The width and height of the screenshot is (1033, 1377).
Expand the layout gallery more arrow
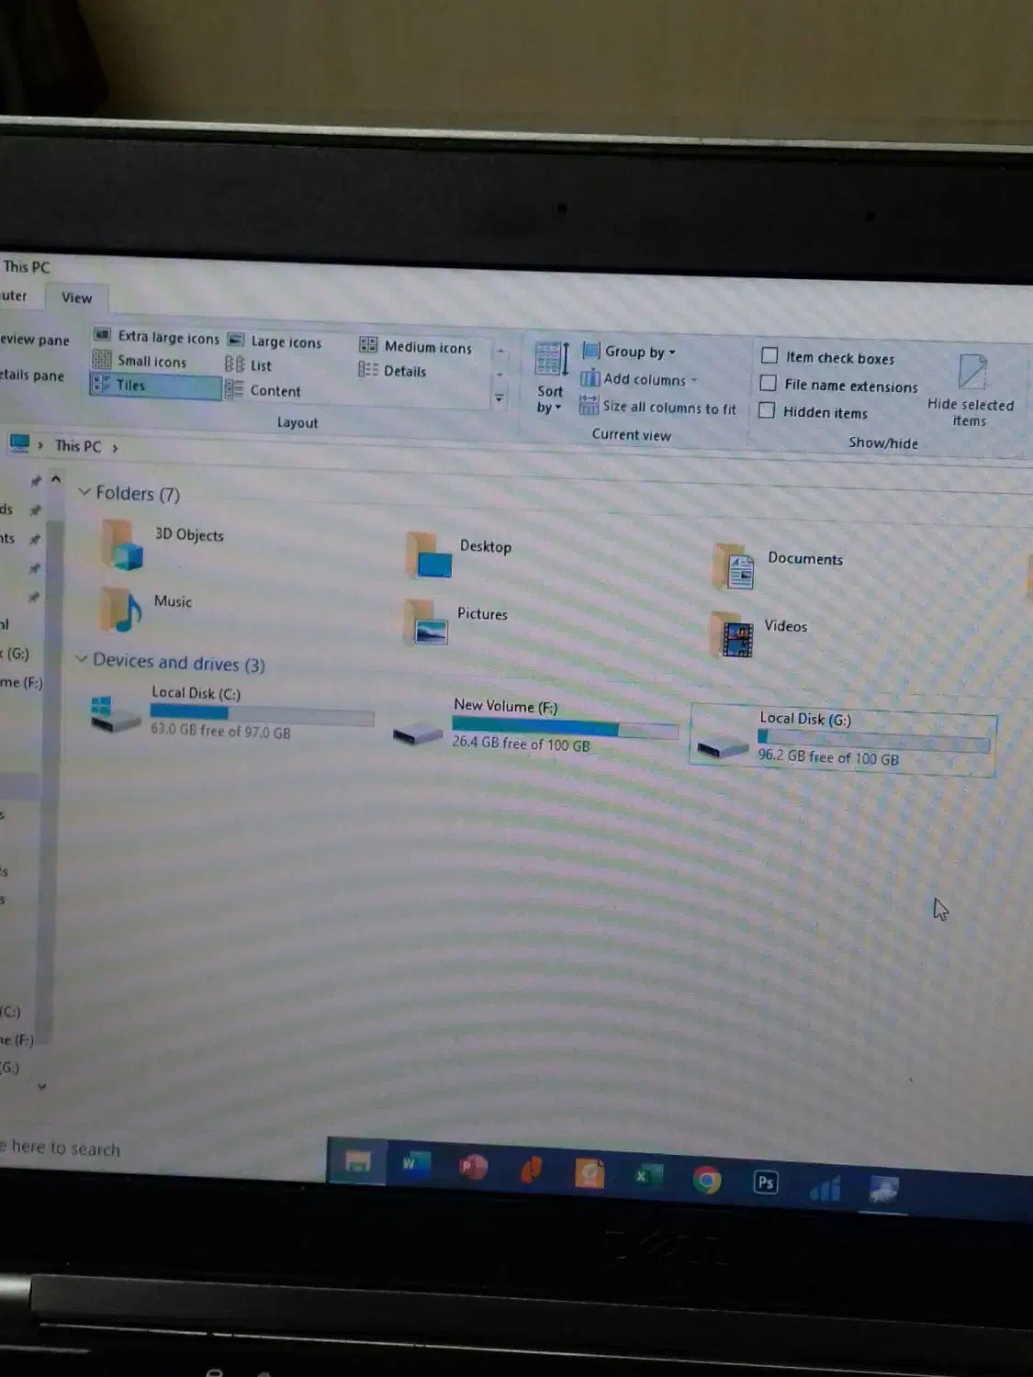point(499,398)
